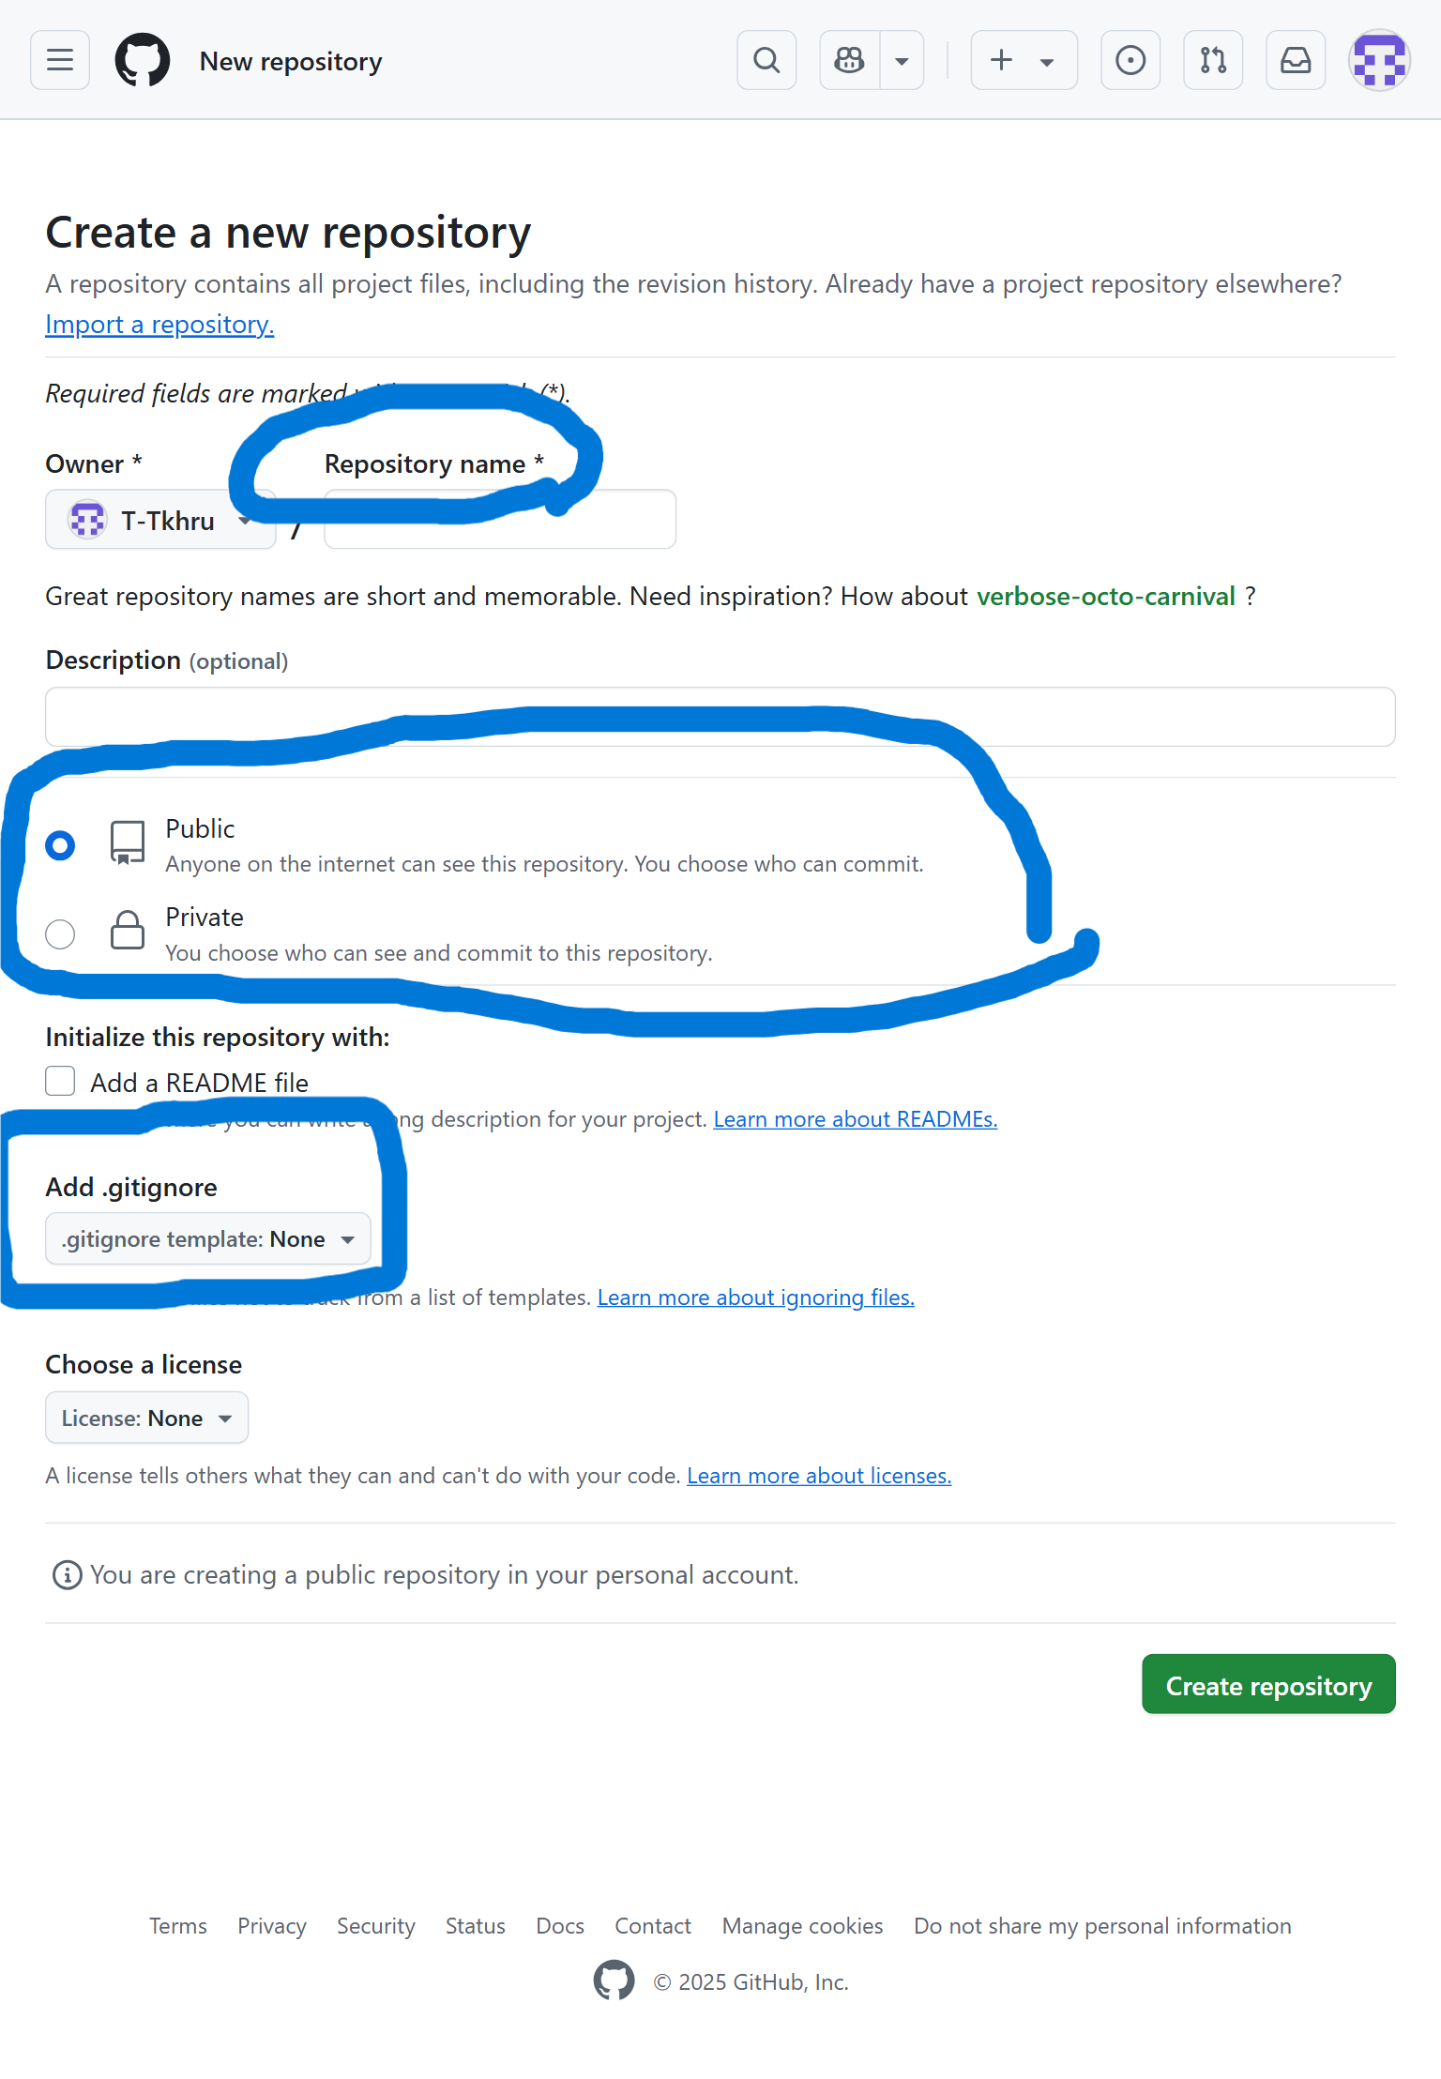Screen dimensions: 1441x2079
Task: Go home via the GitHub logo
Action: tap(143, 60)
